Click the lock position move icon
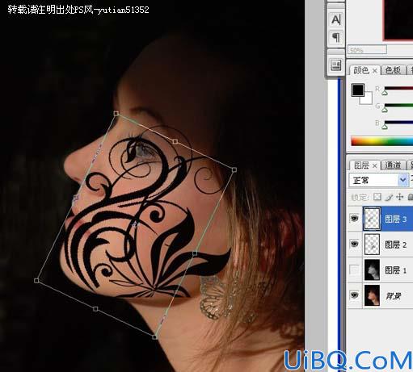The width and height of the screenshot is (413, 372). [399, 197]
